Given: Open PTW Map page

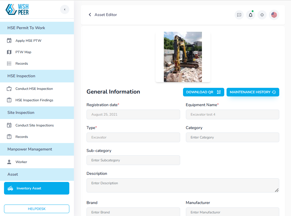Looking at the screenshot, I should [x=23, y=52].
